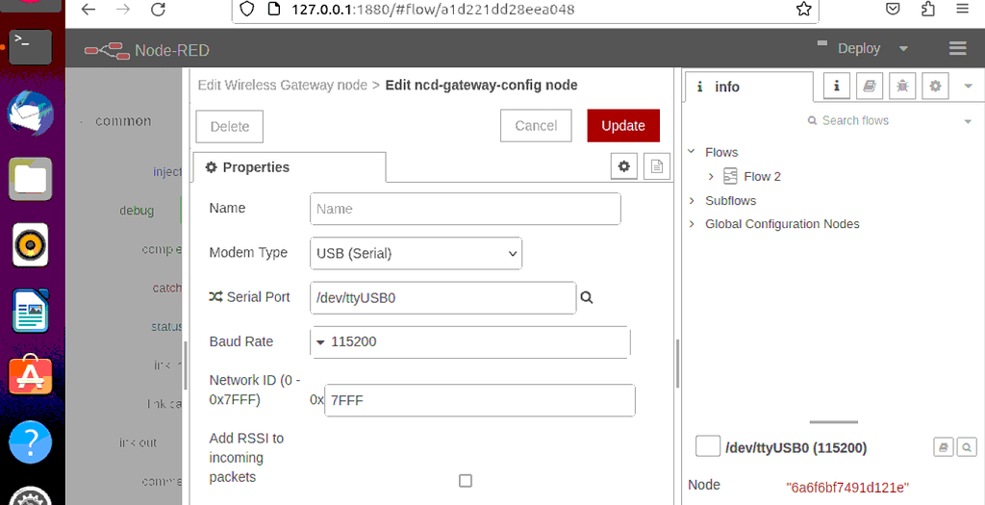
Task: Launch Terminal from the Ubuntu dock
Action: 30,46
